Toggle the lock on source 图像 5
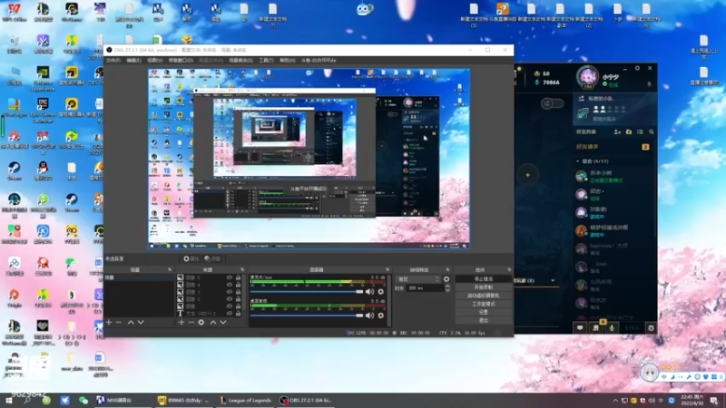This screenshot has width=726, height=408. pos(238,277)
